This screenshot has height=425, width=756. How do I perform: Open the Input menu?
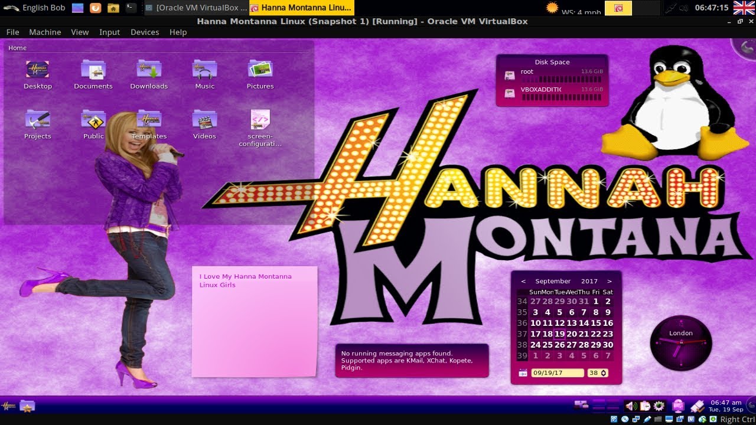tap(109, 32)
